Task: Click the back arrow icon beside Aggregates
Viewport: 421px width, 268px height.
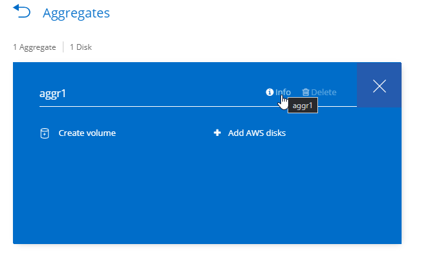Action: coord(21,12)
